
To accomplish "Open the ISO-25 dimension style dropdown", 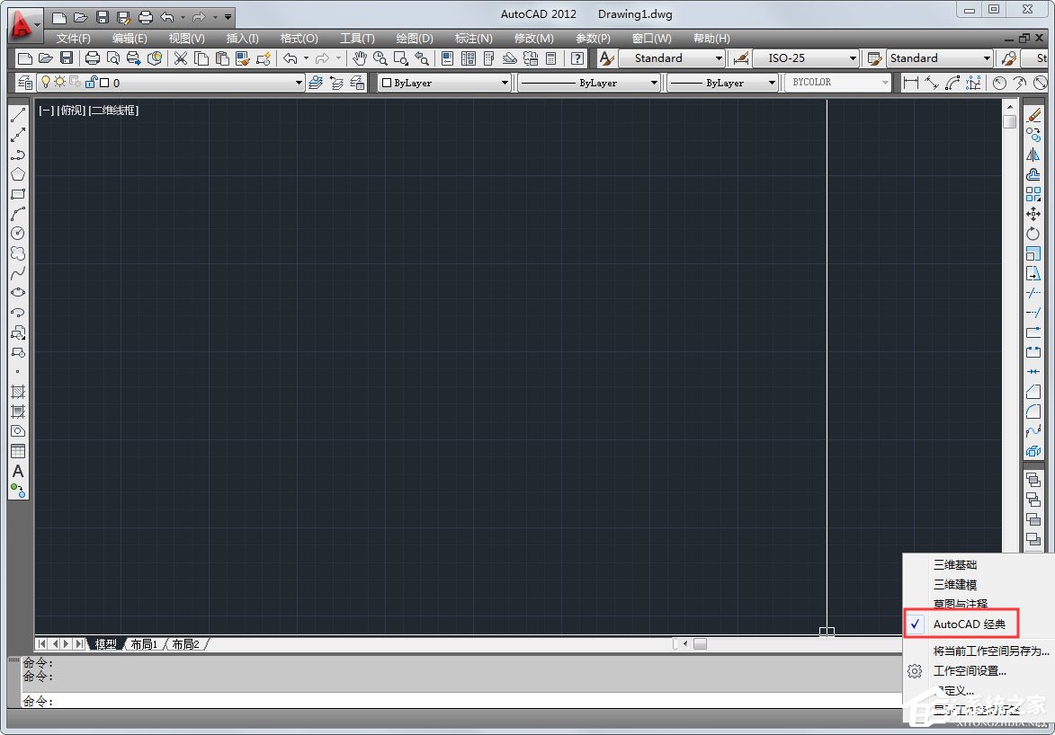I will point(852,58).
